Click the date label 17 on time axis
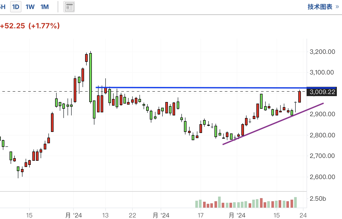 click(200, 215)
